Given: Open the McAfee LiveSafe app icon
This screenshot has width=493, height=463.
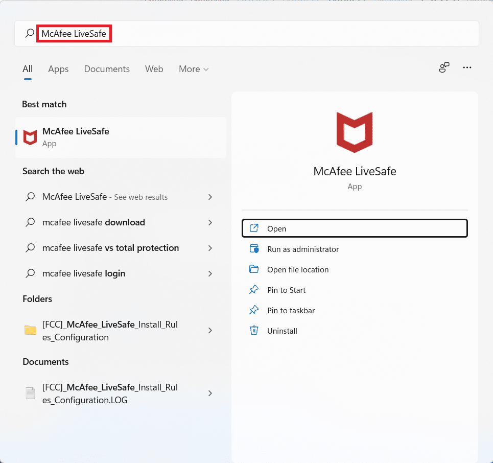Looking at the screenshot, I should (30, 137).
